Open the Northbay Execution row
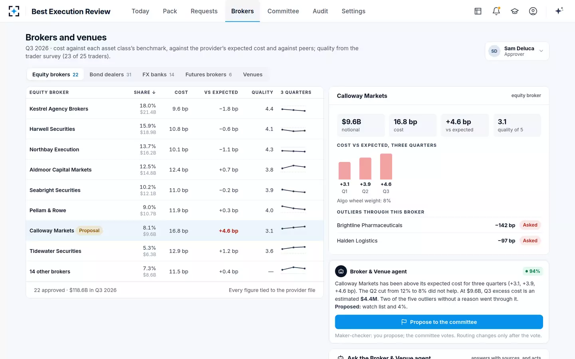Image resolution: width=575 pixels, height=359 pixels. (x=174, y=150)
